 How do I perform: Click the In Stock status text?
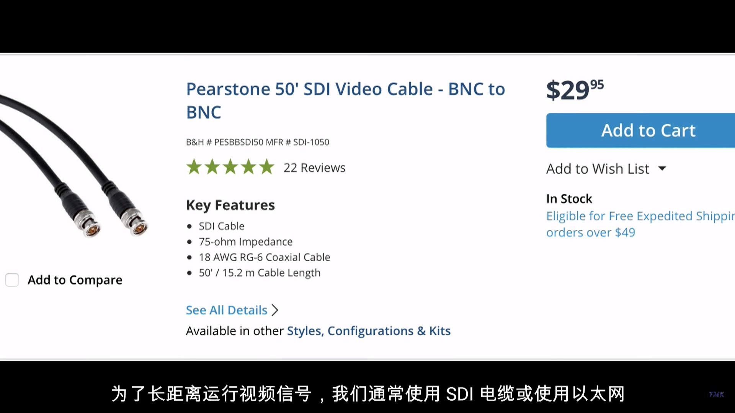click(569, 199)
